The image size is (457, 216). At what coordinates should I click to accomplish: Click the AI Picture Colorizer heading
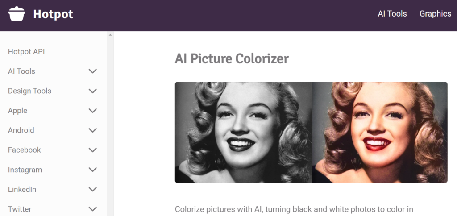coord(232,59)
